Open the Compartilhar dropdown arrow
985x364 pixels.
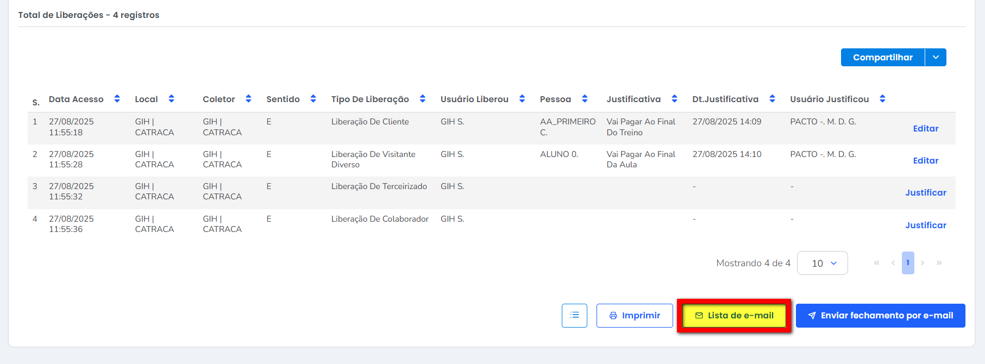(936, 58)
